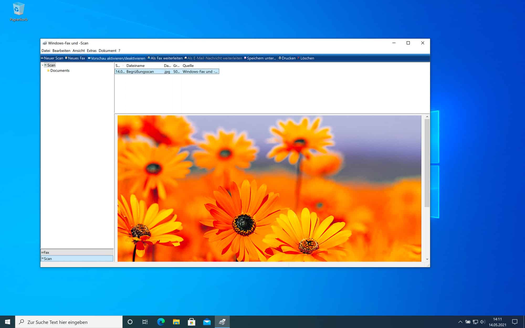Select the Documents folder under Scan

pyautogui.click(x=60, y=70)
